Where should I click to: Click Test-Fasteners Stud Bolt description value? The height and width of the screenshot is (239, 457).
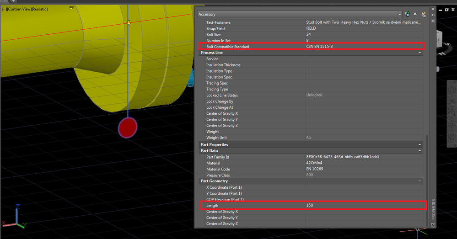click(363, 22)
